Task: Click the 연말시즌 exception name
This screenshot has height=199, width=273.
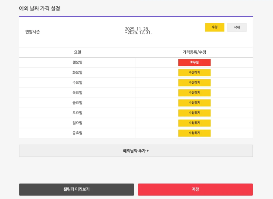Action: [33, 32]
